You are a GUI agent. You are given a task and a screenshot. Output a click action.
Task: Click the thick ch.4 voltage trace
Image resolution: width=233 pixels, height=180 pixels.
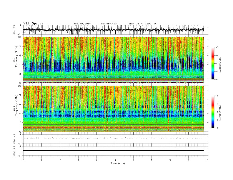[x=113, y=151]
